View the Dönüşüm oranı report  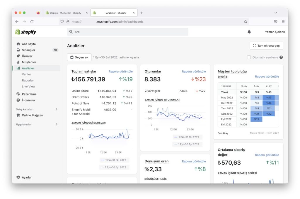point(194,161)
